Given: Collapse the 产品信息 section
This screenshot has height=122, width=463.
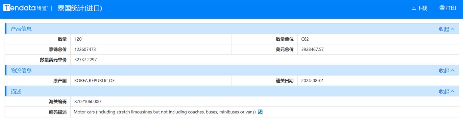Looking at the screenshot, I should 447,29.
